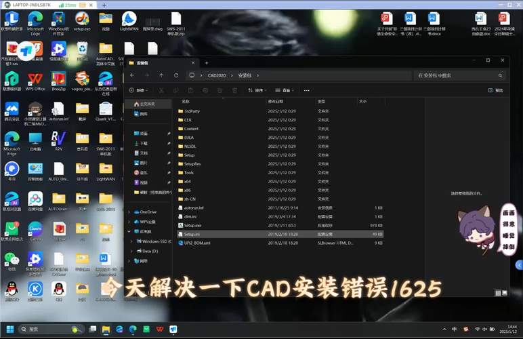Open the Windows Start button
This screenshot has width=523, height=339.
(x=10, y=330)
